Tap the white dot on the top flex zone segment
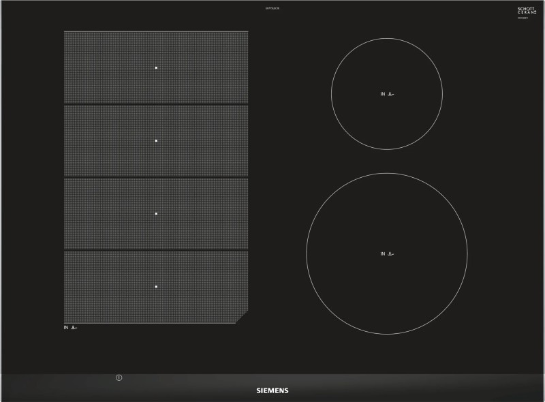Image resolution: width=545 pixels, height=402 pixels. click(157, 67)
